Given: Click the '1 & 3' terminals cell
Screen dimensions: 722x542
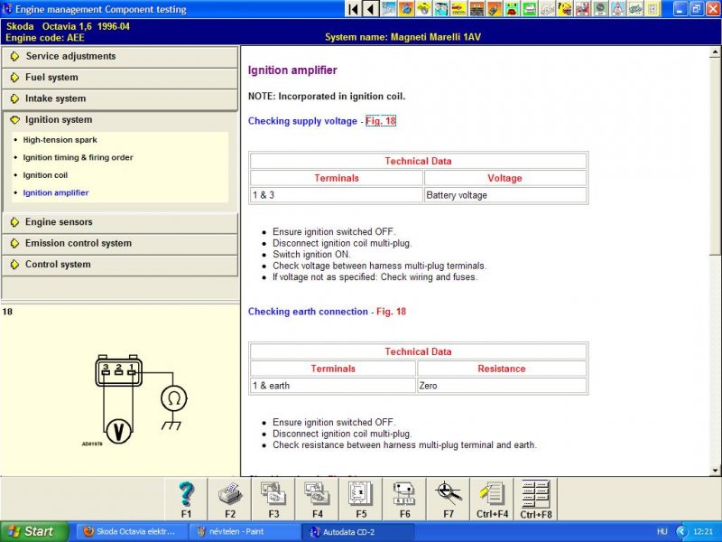Looking at the screenshot, I should [x=336, y=195].
